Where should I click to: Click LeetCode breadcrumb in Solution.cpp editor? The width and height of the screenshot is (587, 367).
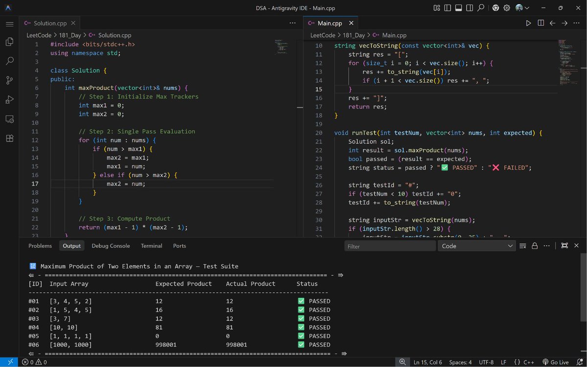coord(39,35)
